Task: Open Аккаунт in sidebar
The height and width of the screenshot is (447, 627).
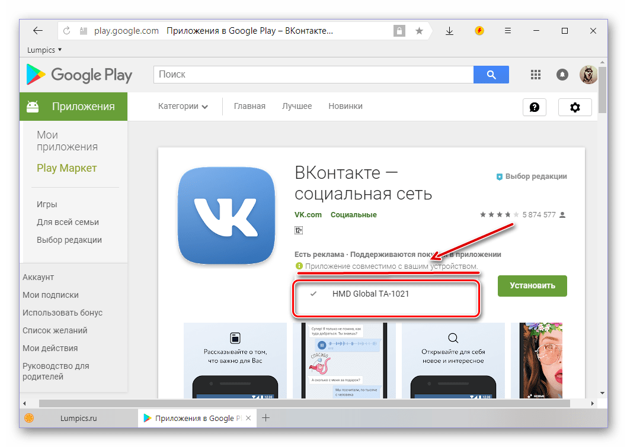Action: 38,277
